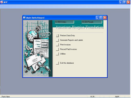Click the 12,560 Orders count field

click(64, 22)
